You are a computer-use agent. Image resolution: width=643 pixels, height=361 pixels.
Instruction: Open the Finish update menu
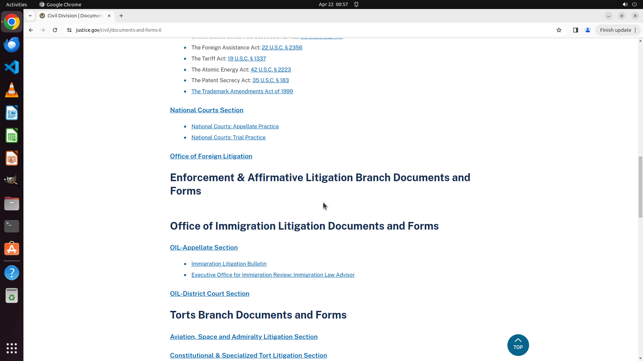coord(618,30)
